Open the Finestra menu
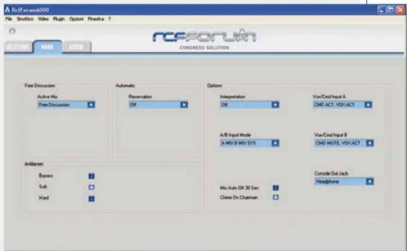Viewport: 407px width, 251px height. click(x=96, y=19)
